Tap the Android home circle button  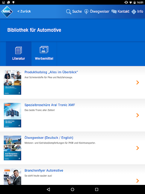tap(72, 189)
